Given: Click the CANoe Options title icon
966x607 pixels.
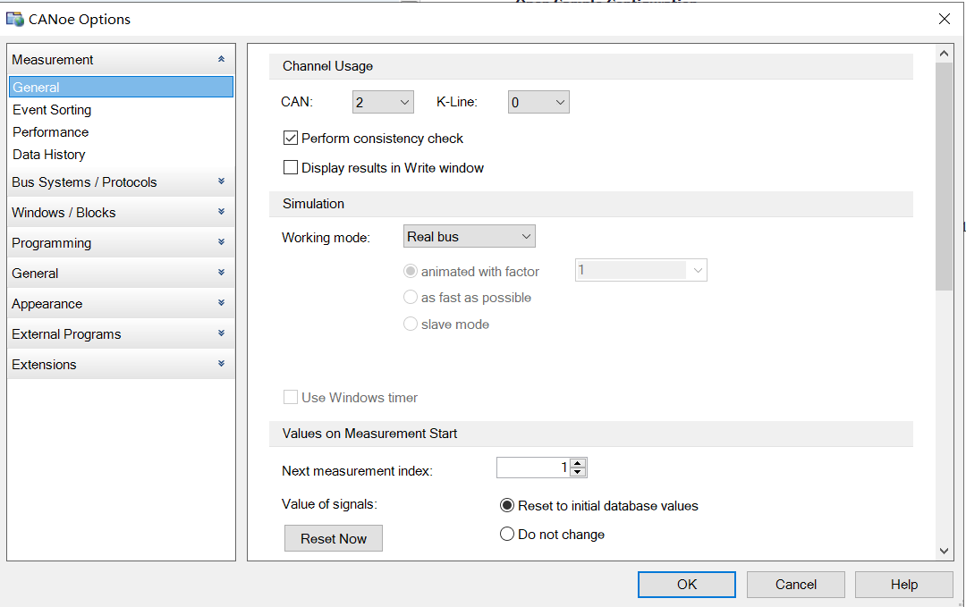Looking at the screenshot, I should [x=15, y=19].
